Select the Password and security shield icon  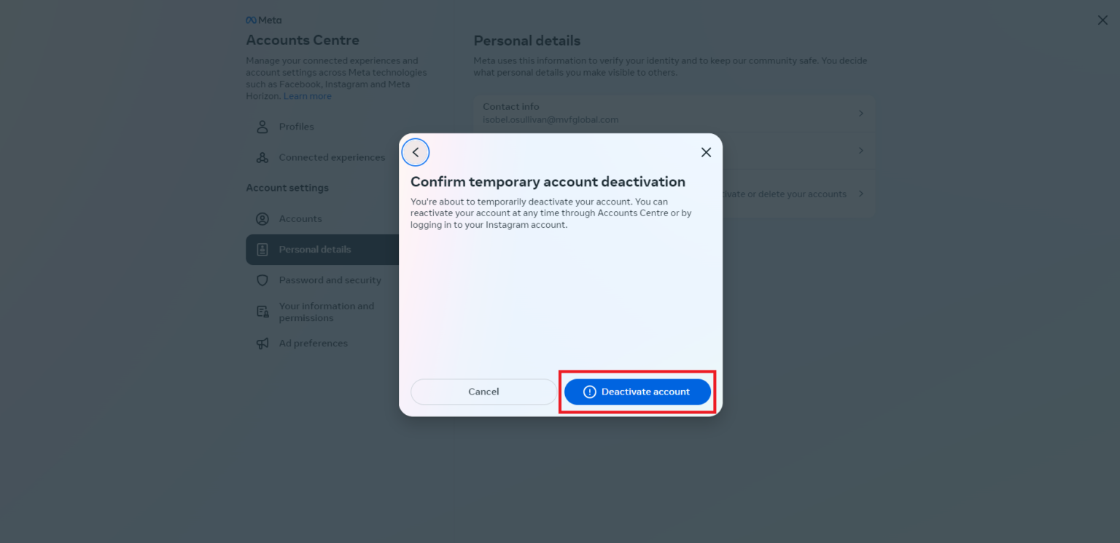pyautogui.click(x=262, y=280)
